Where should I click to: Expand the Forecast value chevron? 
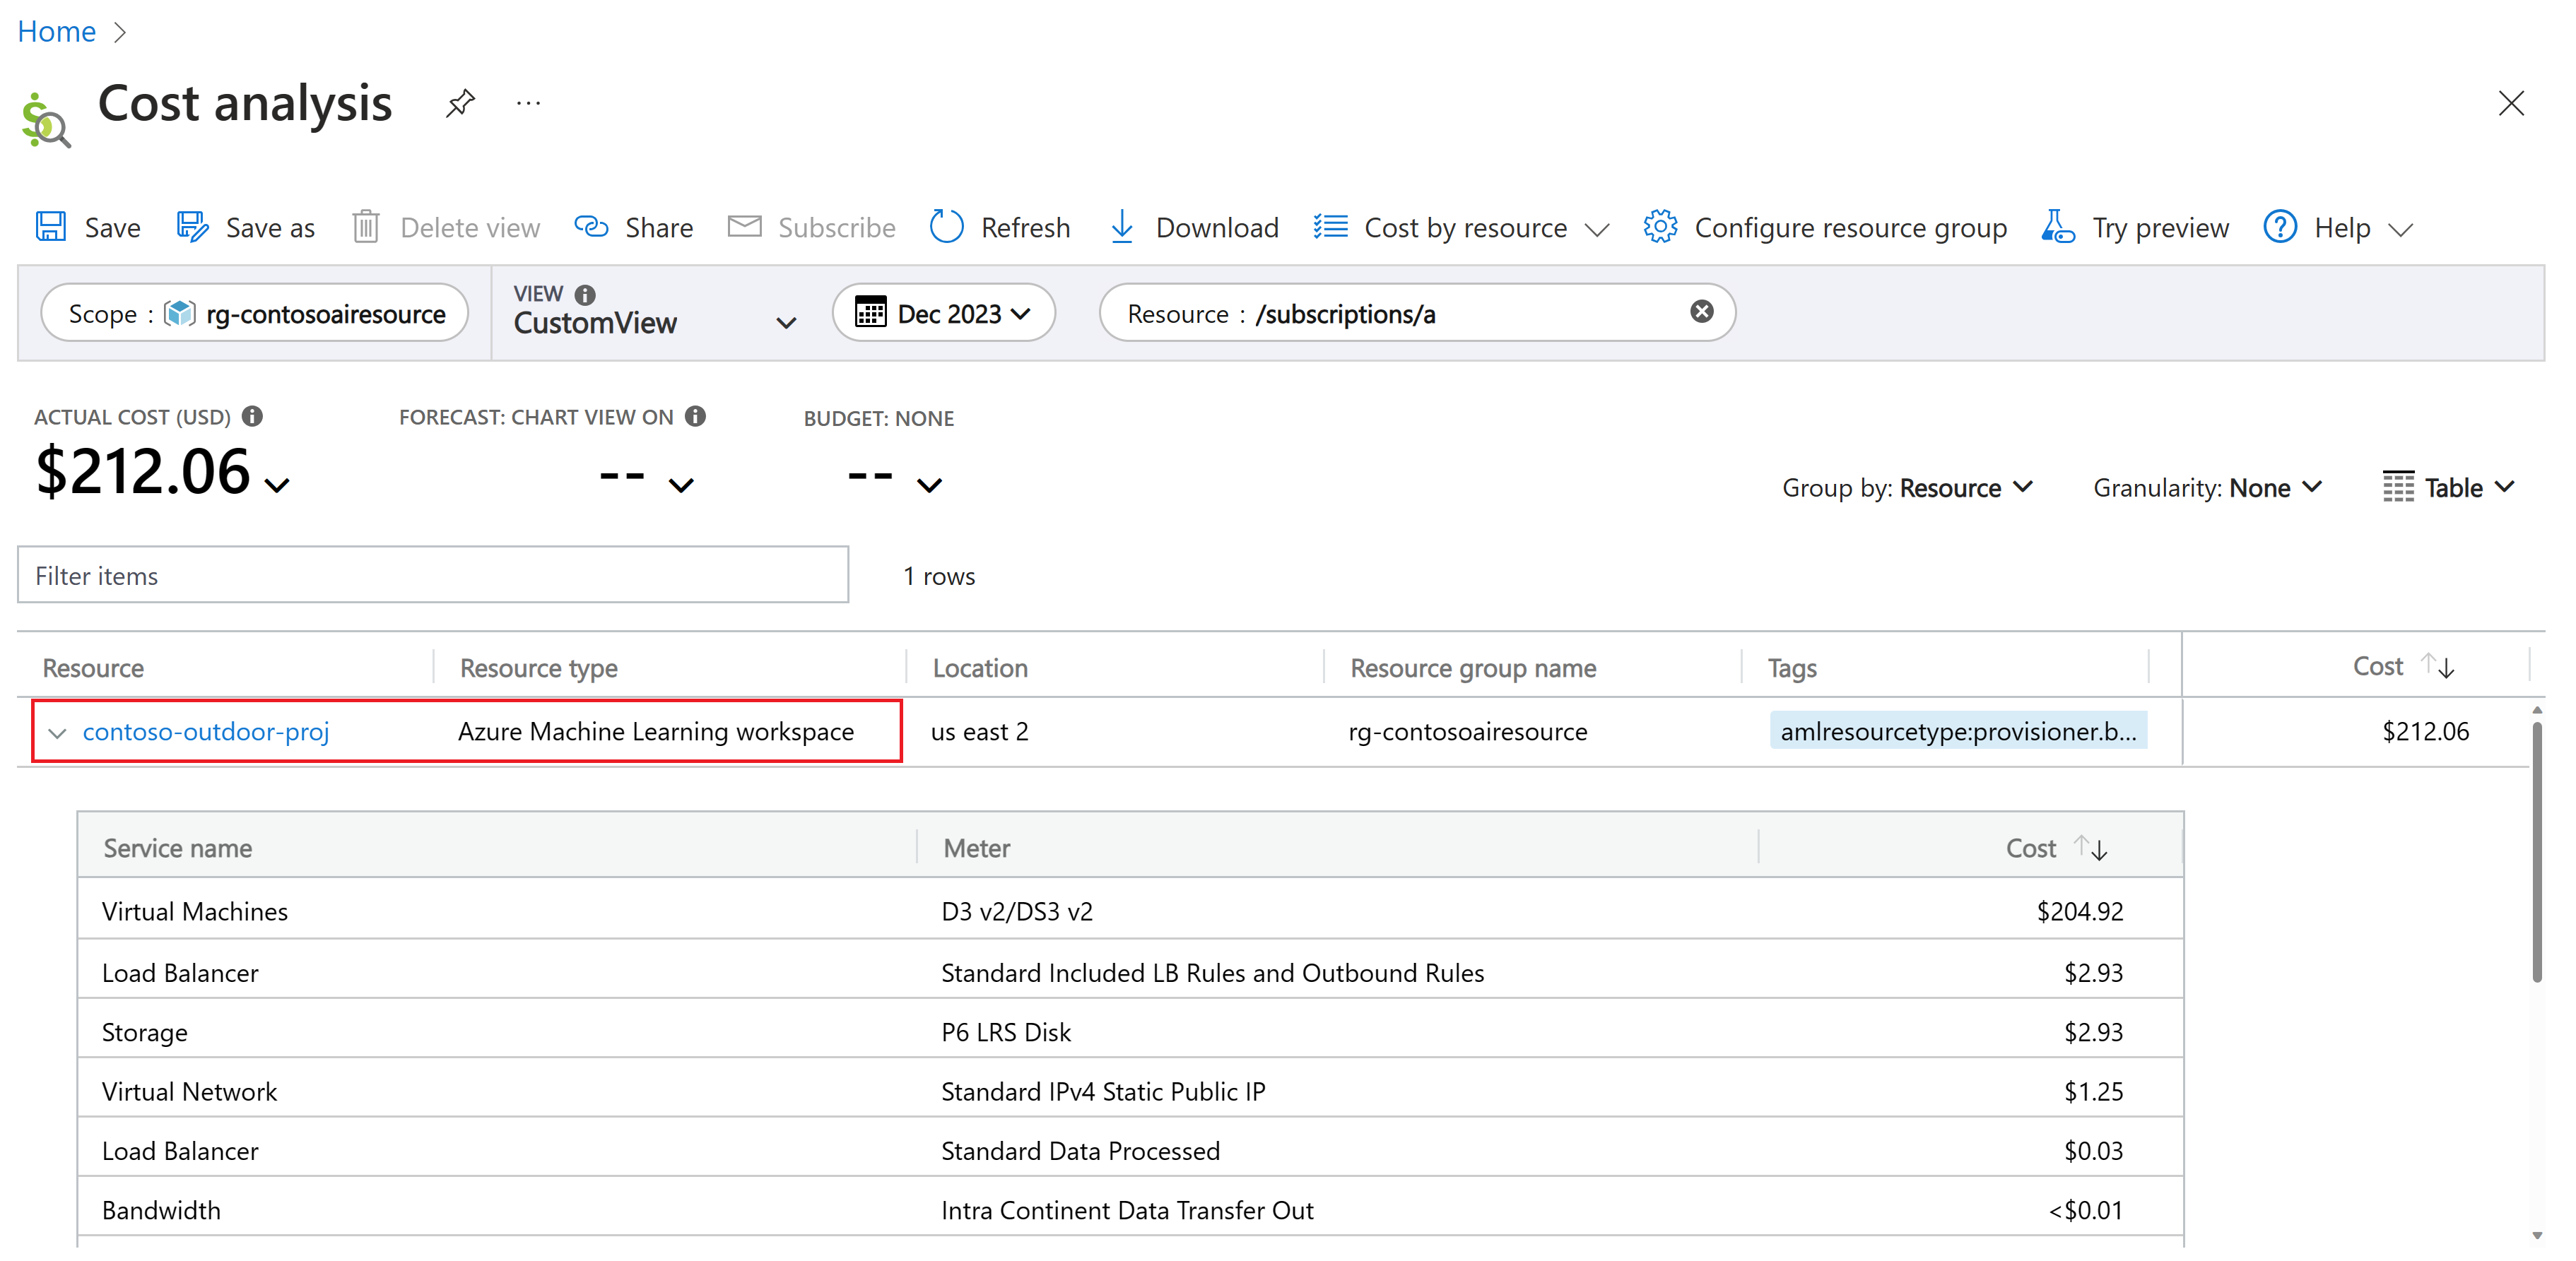[681, 485]
